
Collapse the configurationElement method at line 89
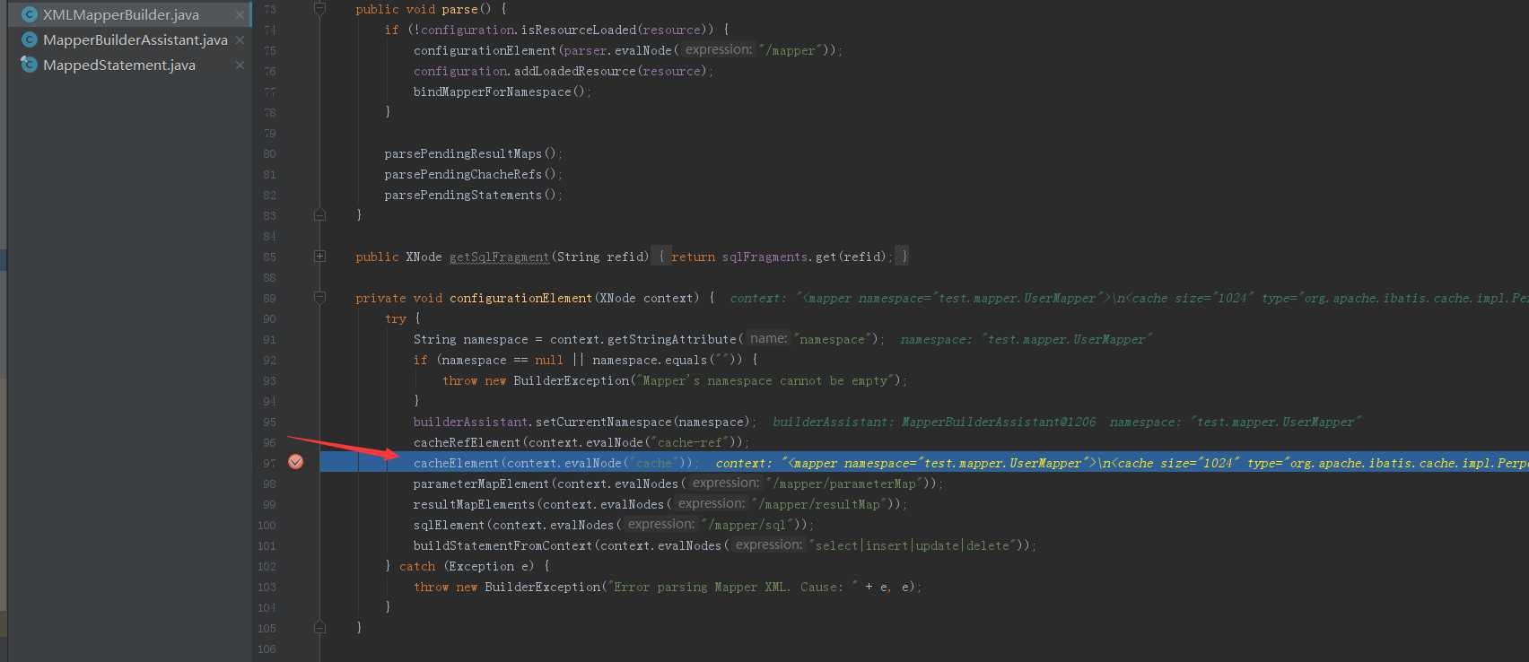coord(319,298)
